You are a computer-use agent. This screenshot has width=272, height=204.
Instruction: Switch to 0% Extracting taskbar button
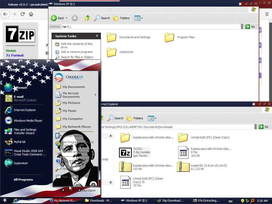pos(206,201)
